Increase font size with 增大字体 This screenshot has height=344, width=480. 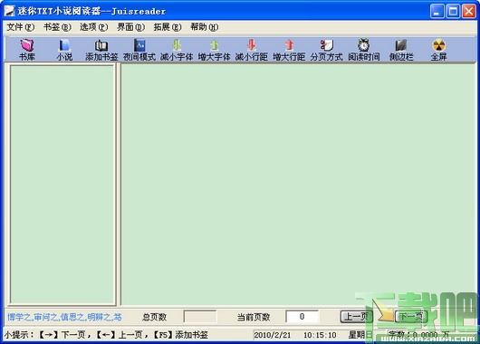pyautogui.click(x=215, y=50)
